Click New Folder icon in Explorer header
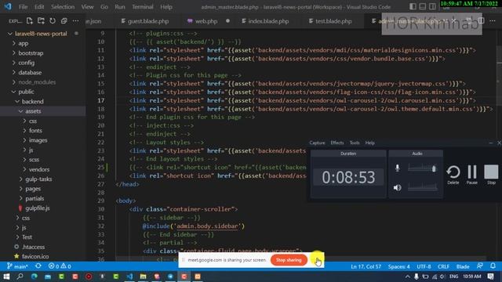The image size is (502, 282). [x=41, y=21]
